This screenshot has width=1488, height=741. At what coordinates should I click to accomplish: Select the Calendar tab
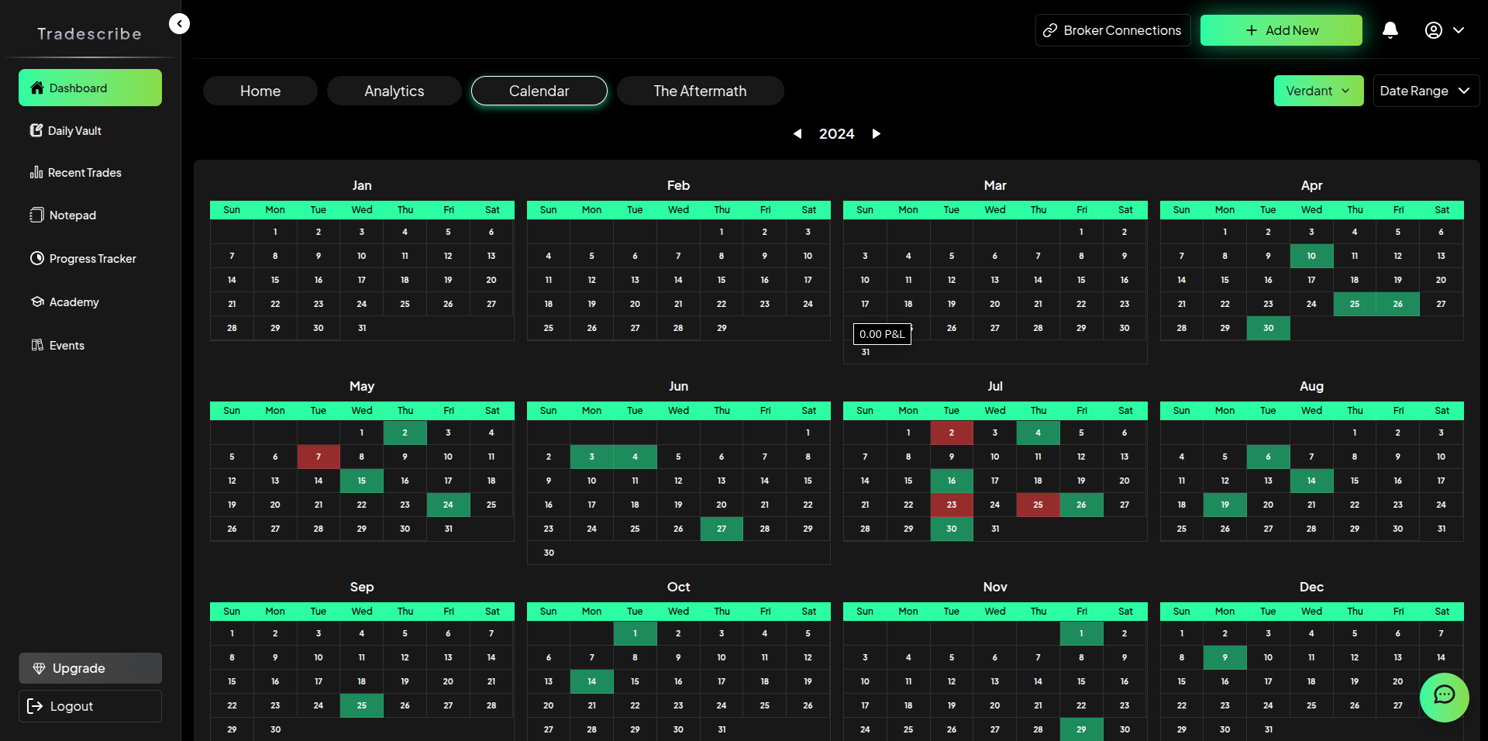click(x=539, y=91)
